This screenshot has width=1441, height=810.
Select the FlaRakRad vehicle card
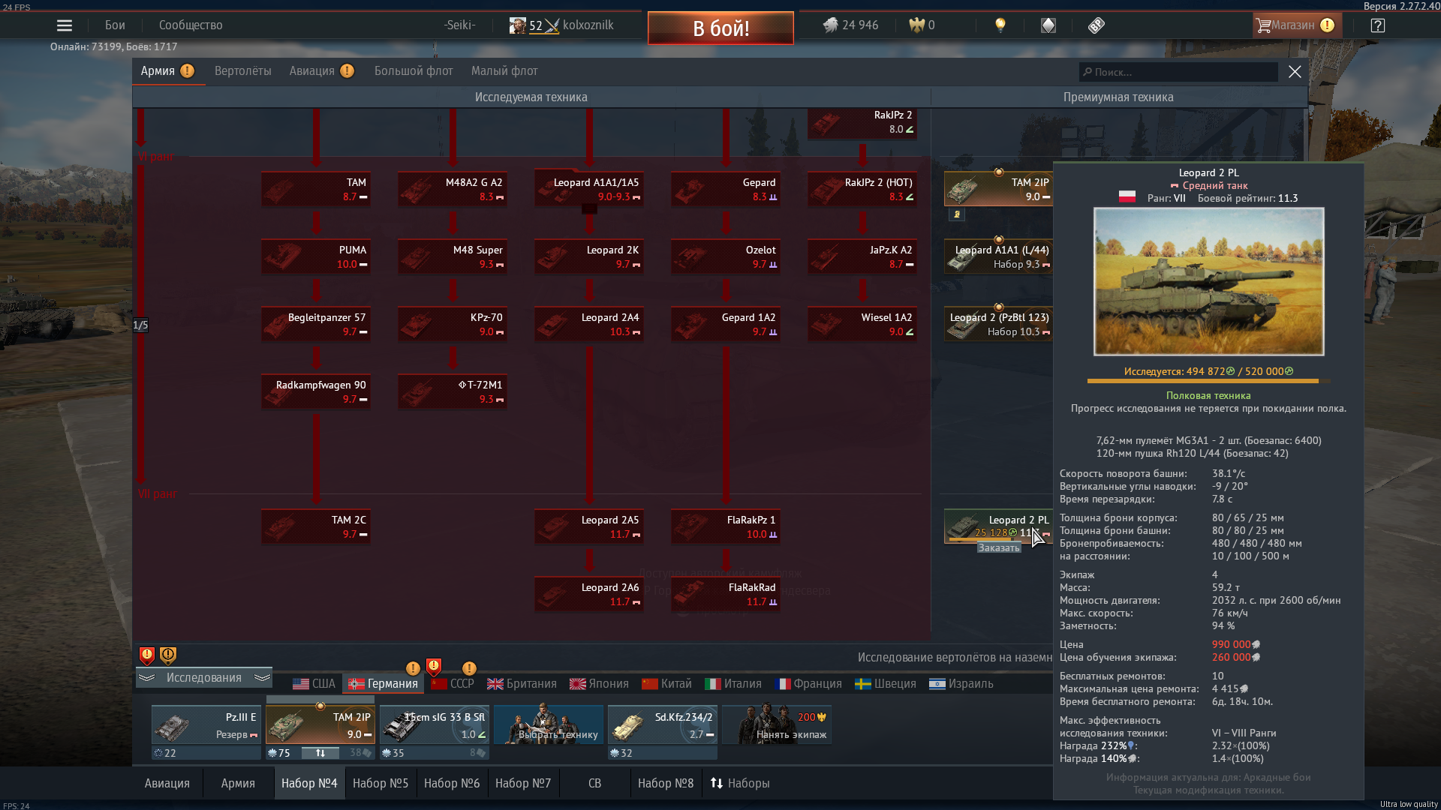tap(726, 595)
